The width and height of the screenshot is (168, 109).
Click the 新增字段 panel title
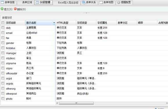[x=7, y=18]
